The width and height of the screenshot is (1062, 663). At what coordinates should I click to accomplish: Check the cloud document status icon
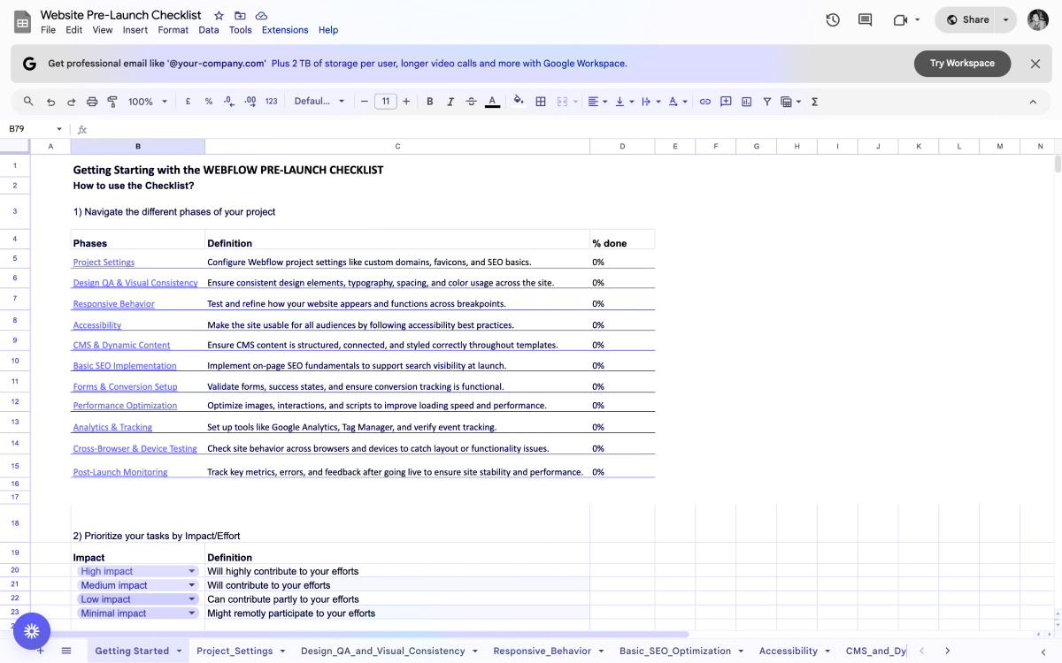(261, 16)
